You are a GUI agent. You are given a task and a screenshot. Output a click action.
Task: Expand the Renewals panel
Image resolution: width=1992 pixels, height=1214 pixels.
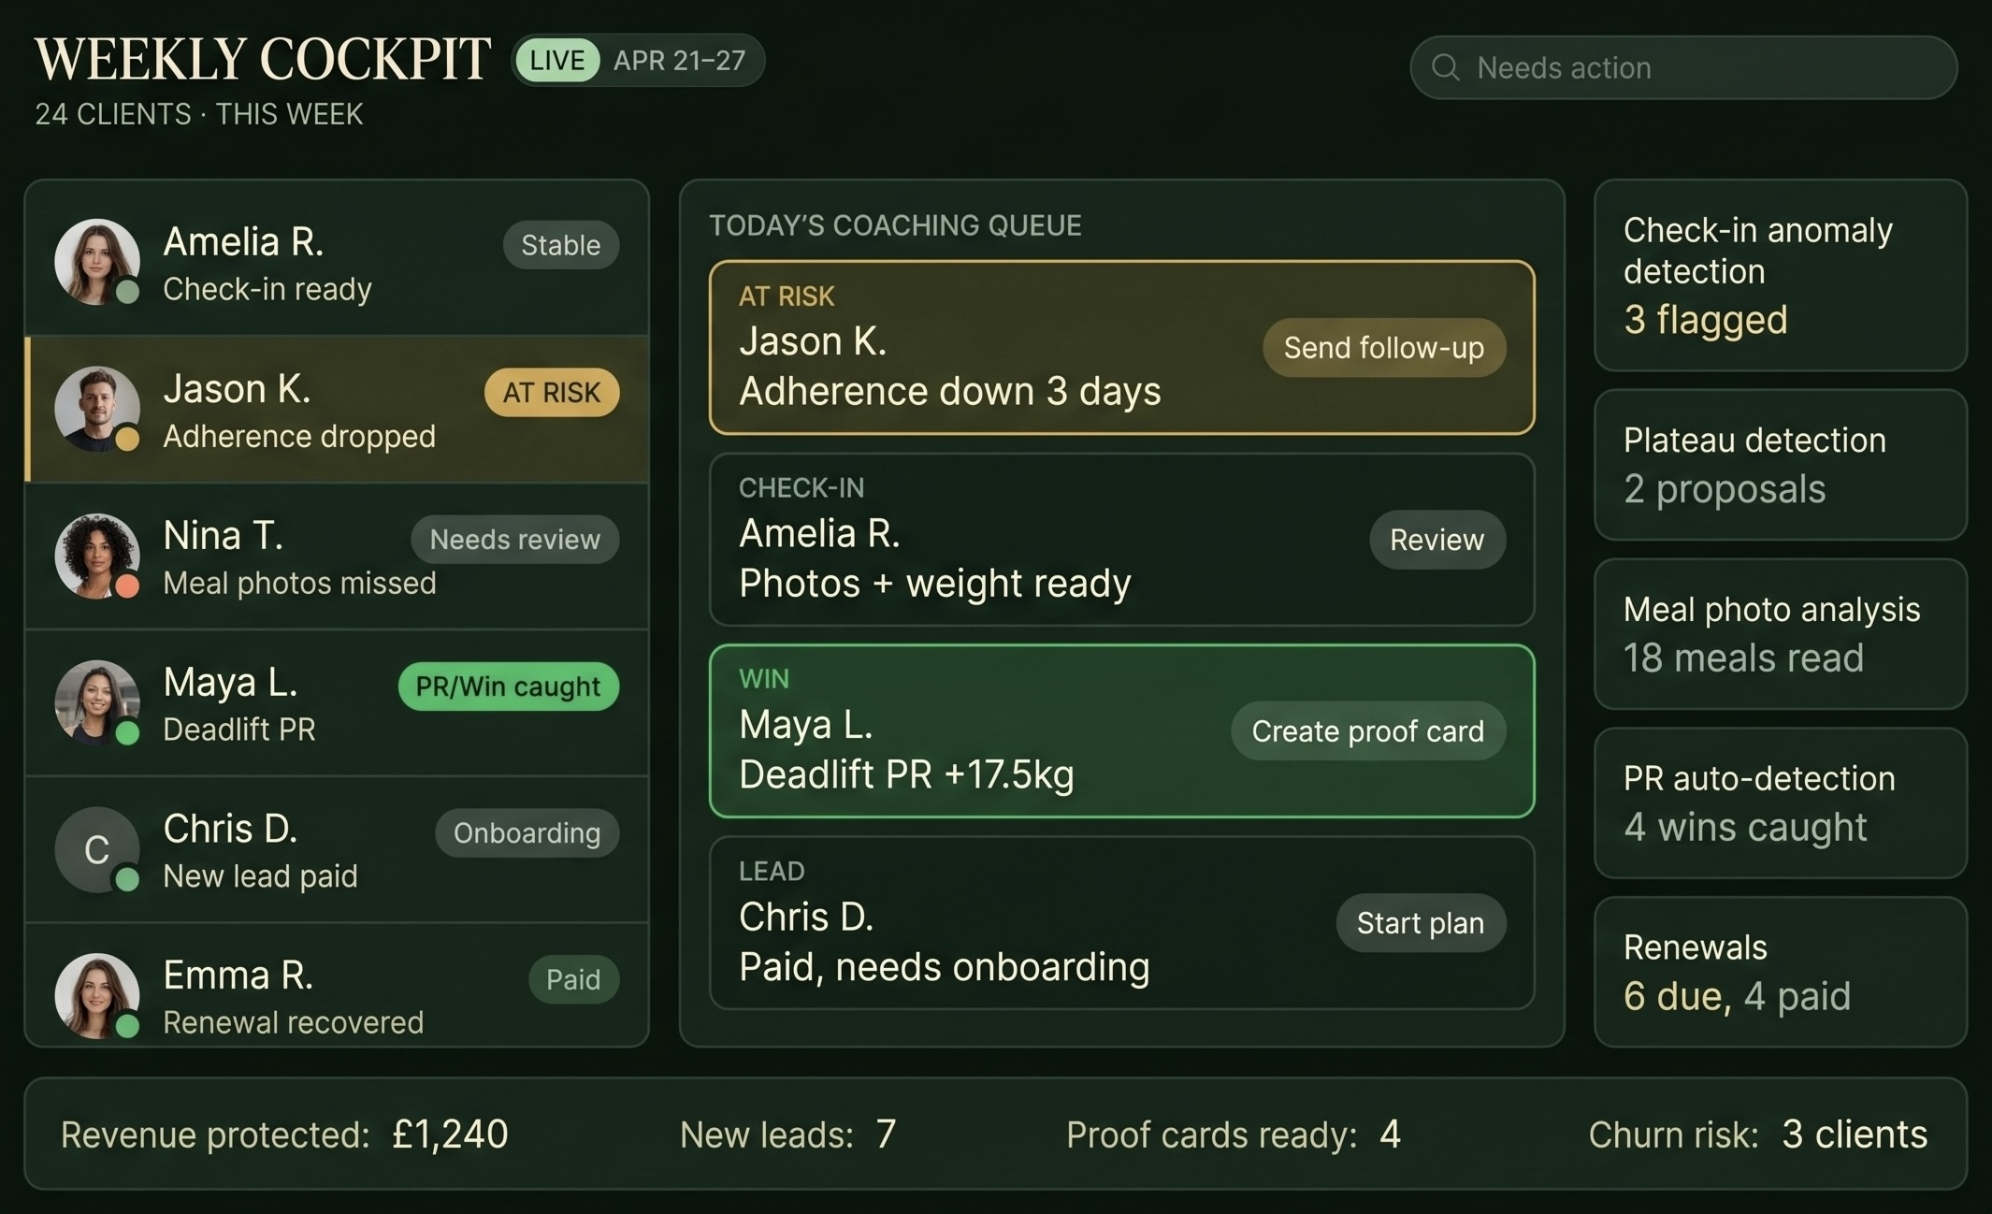pos(1779,971)
